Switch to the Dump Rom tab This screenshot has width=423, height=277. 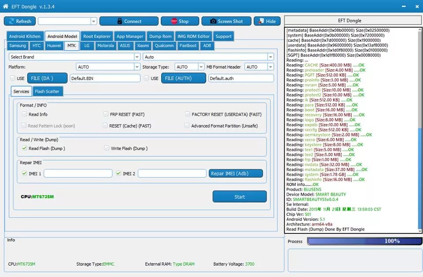pyautogui.click(x=160, y=36)
